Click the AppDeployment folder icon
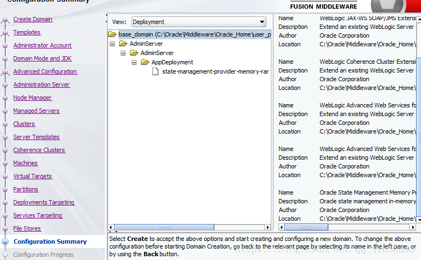Screen dimensions: 421x260 pos(145,62)
